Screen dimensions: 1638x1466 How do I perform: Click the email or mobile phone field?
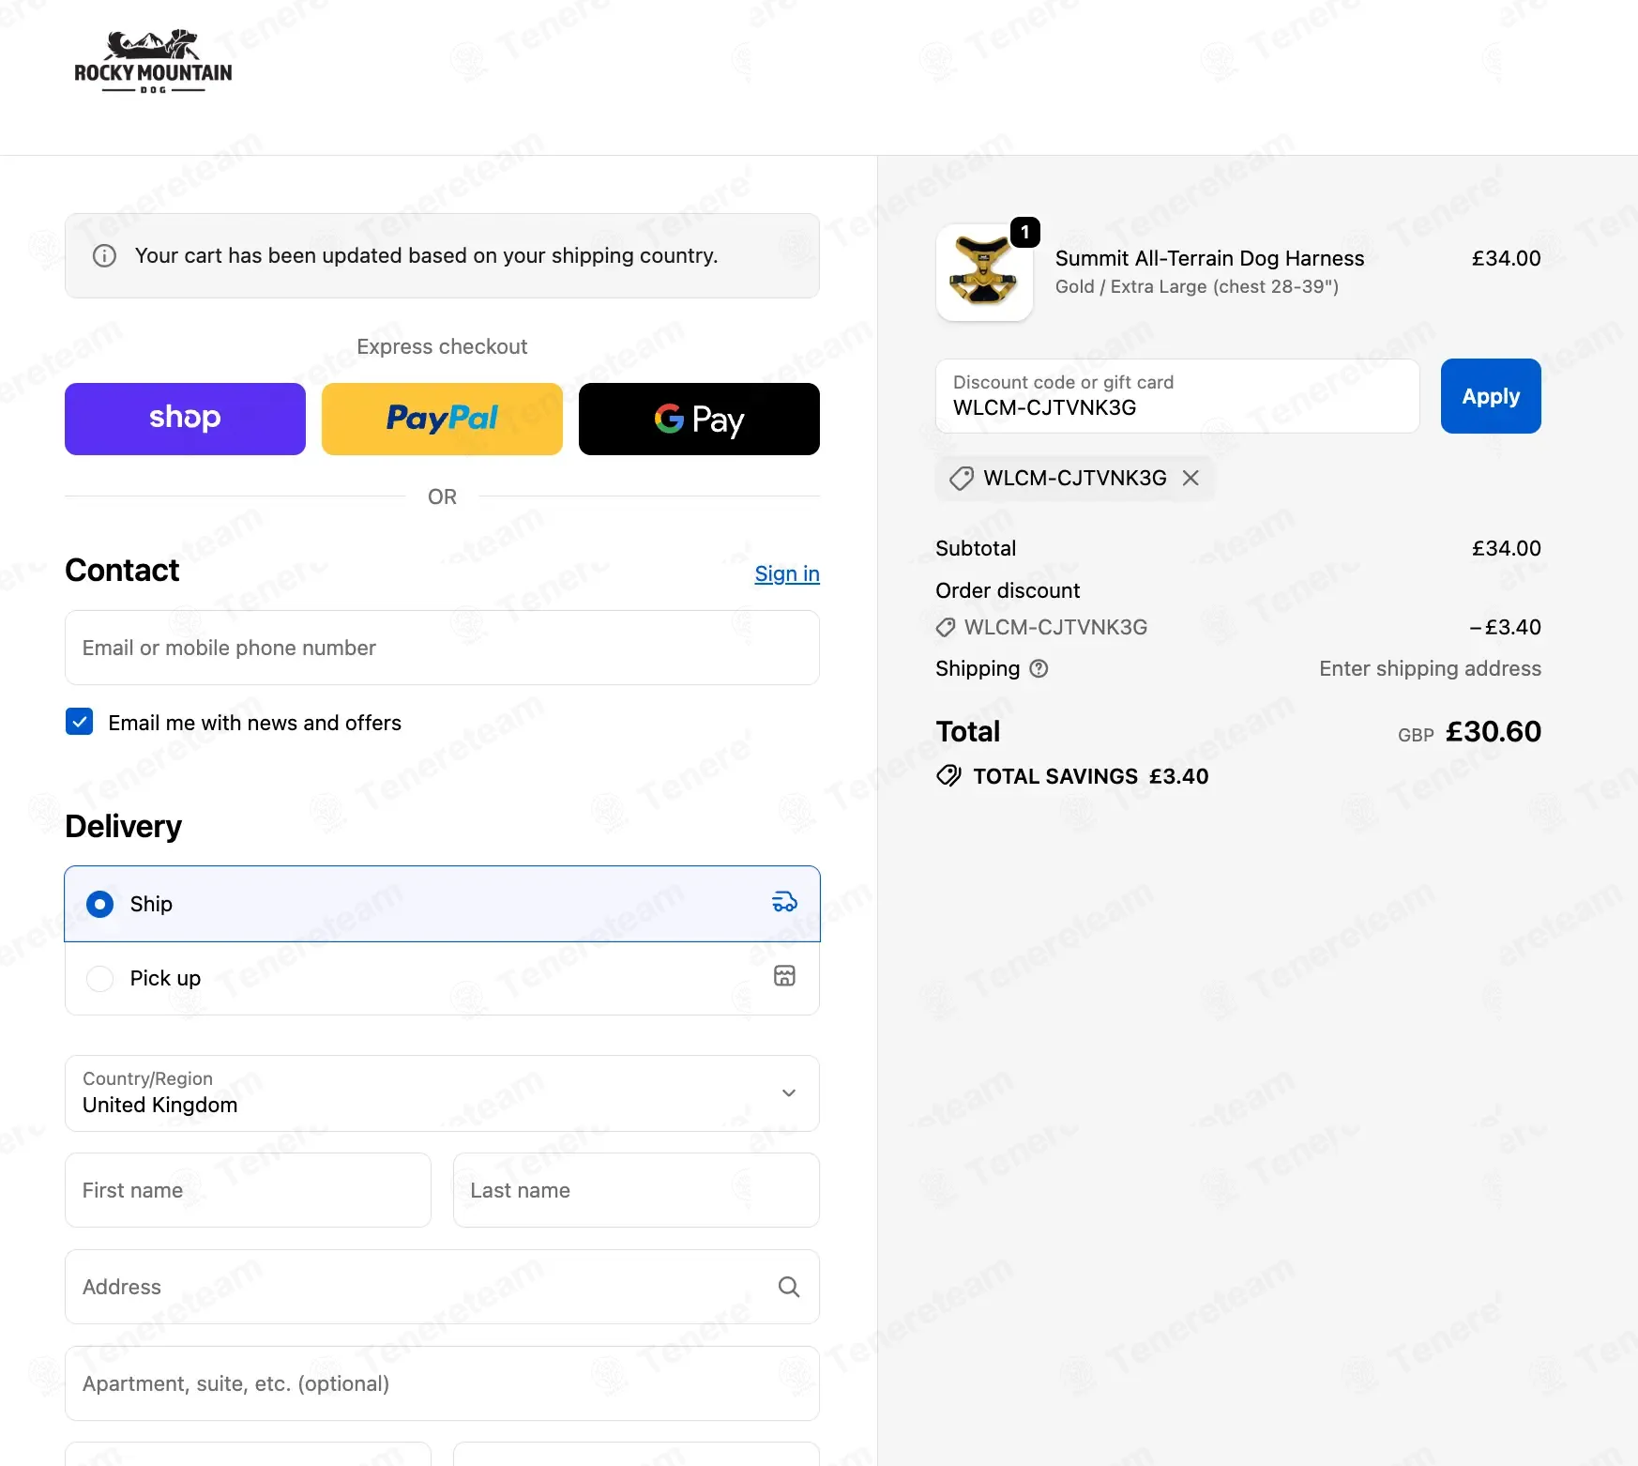coord(442,648)
